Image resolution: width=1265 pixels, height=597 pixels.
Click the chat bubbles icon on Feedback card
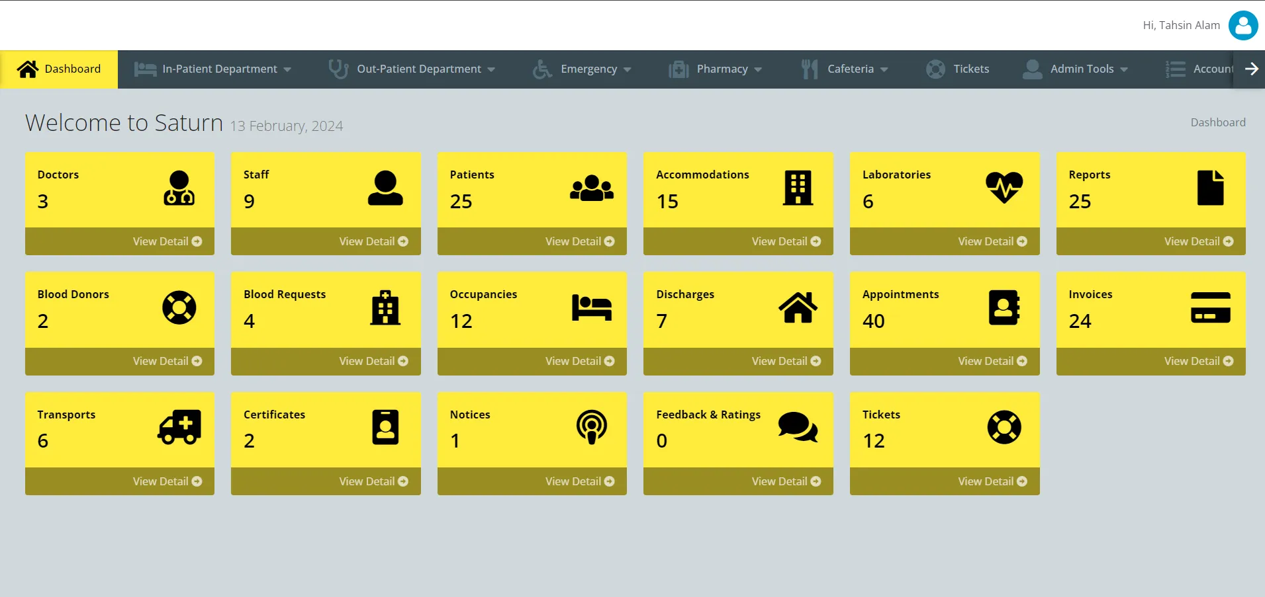[798, 428]
